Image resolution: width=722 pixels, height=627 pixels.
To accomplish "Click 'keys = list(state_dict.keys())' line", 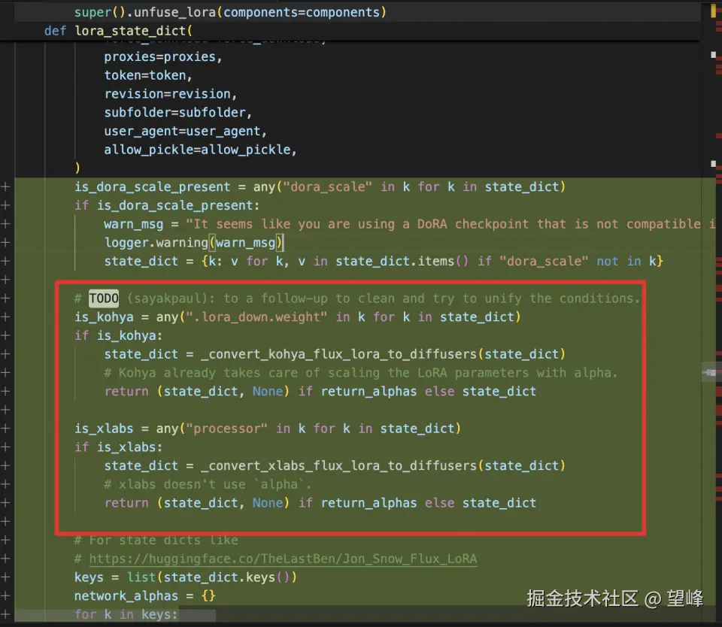I will click(186, 577).
